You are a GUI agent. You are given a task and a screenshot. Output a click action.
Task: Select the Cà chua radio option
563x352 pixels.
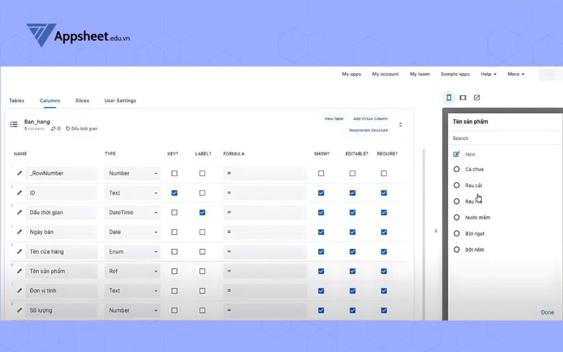(x=456, y=169)
